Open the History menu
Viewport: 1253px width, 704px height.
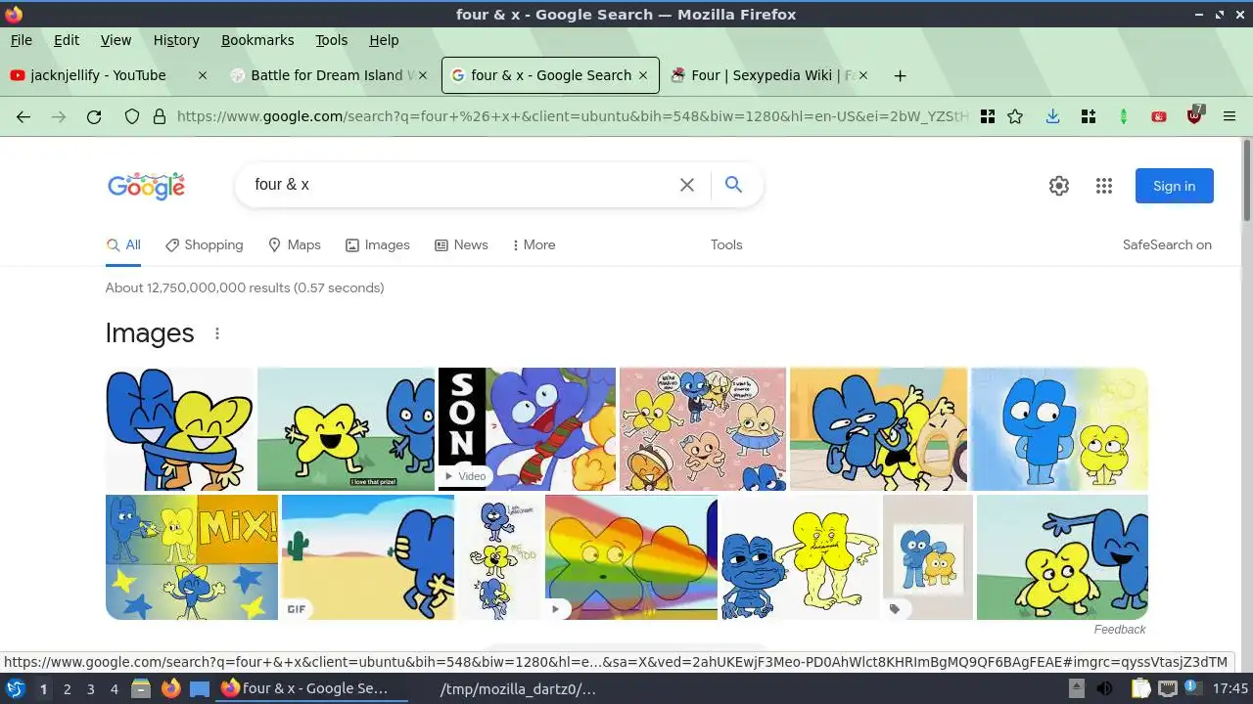[x=176, y=40]
